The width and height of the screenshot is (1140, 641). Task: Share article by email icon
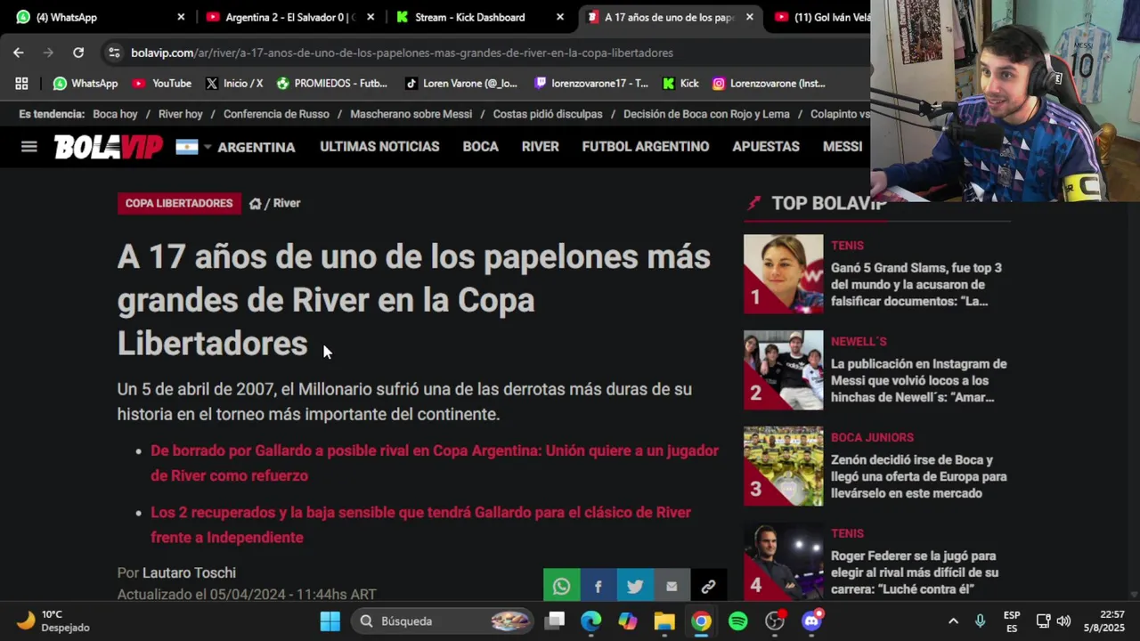(x=671, y=586)
